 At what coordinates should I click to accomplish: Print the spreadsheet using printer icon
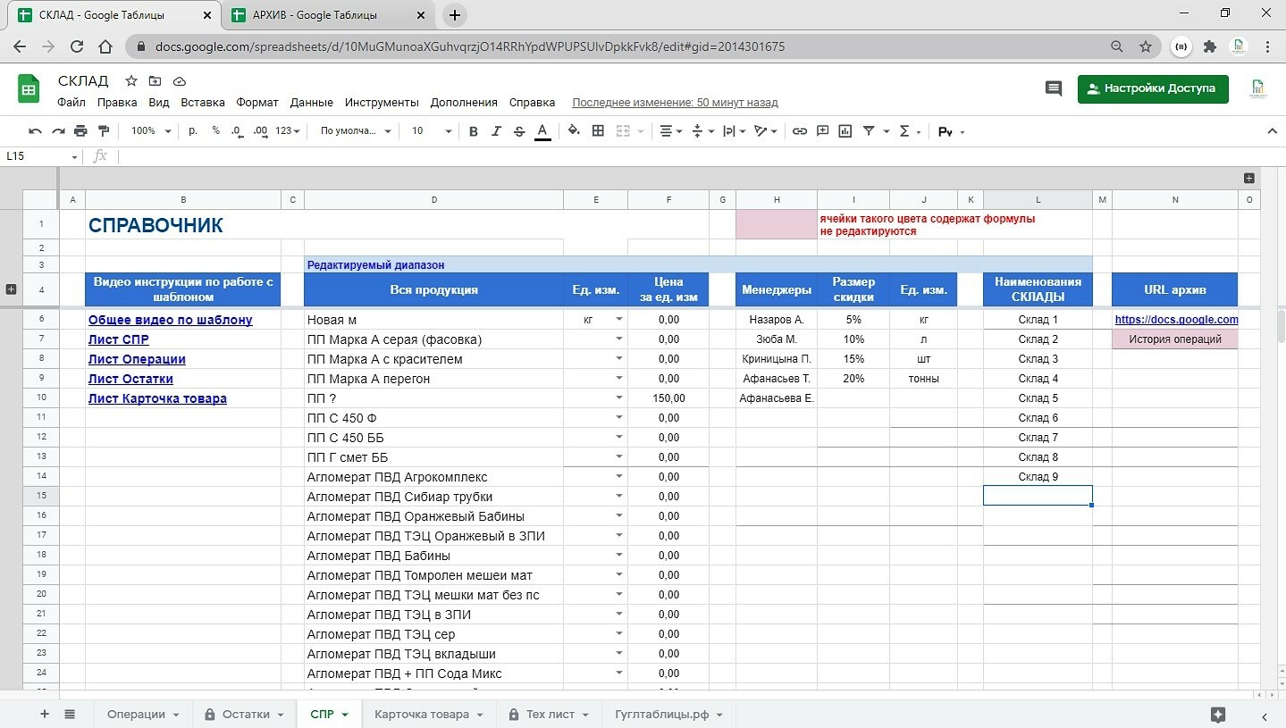pyautogui.click(x=80, y=131)
